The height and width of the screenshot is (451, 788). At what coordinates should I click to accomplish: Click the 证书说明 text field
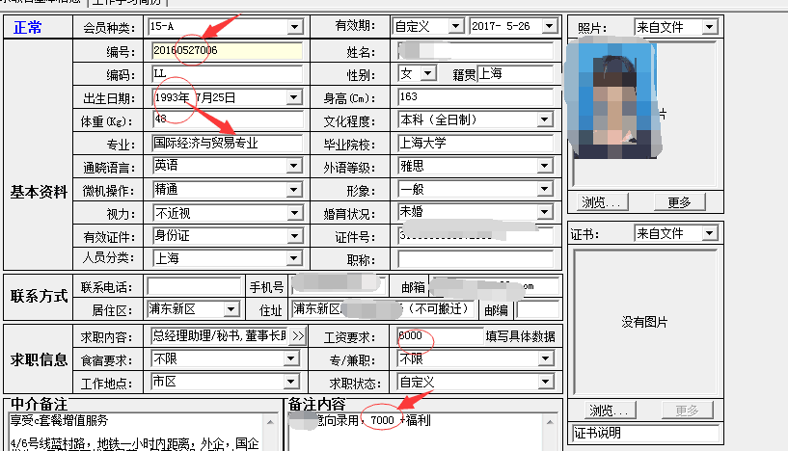[645, 433]
